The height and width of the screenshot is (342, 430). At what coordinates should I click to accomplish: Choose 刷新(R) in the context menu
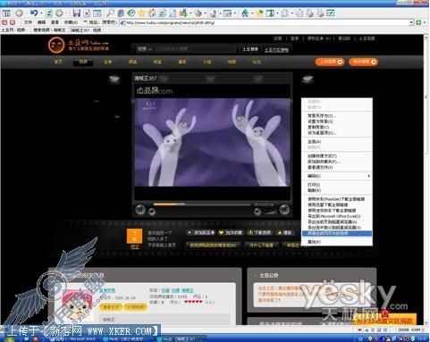337,190
